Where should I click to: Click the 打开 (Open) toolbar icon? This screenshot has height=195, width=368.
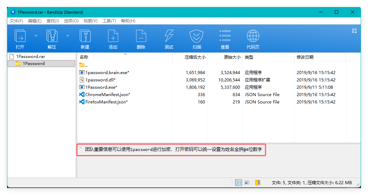[x=20, y=36]
